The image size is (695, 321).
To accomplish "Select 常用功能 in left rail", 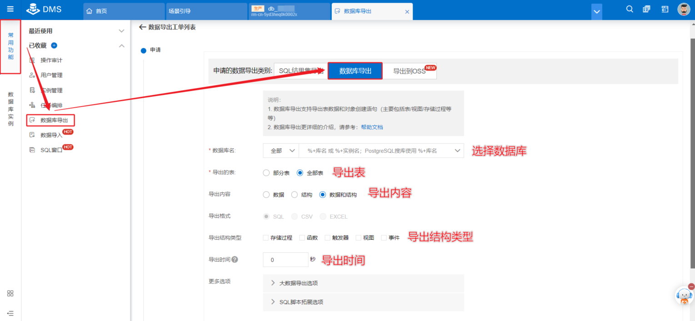I will click(10, 46).
